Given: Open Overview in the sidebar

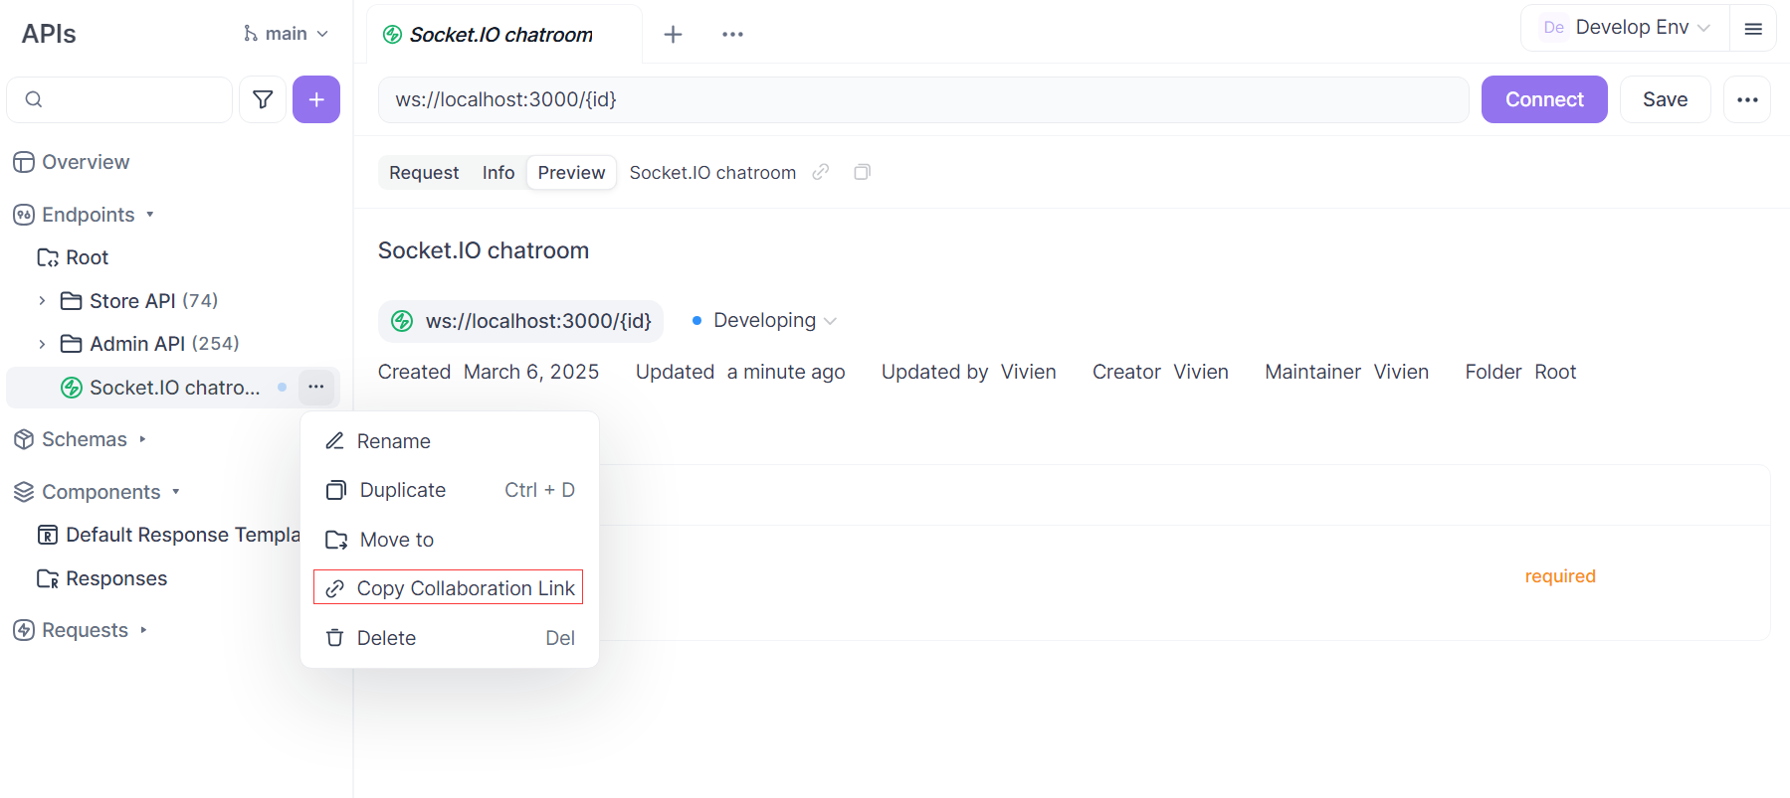Looking at the screenshot, I should (x=86, y=162).
